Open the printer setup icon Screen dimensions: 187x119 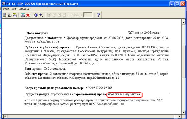(x=10, y=15)
